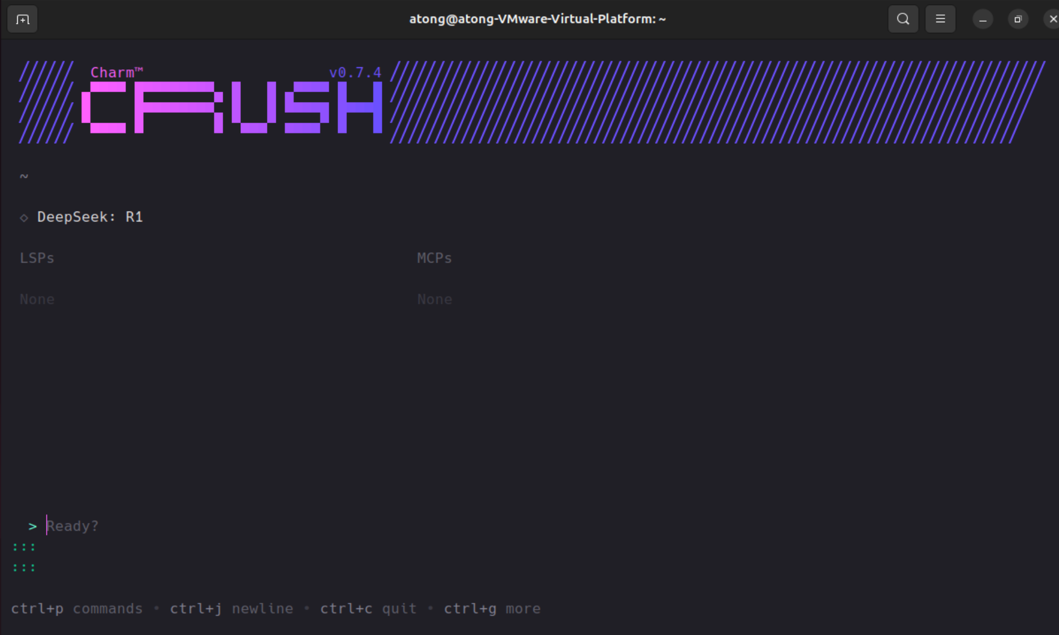Click the Ready? prompt input field
The width and height of the screenshot is (1059, 635).
pyautogui.click(x=72, y=526)
